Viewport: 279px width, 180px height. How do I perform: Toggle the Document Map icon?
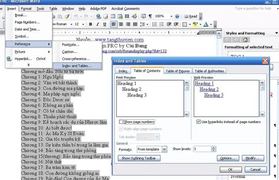click(143, 16)
